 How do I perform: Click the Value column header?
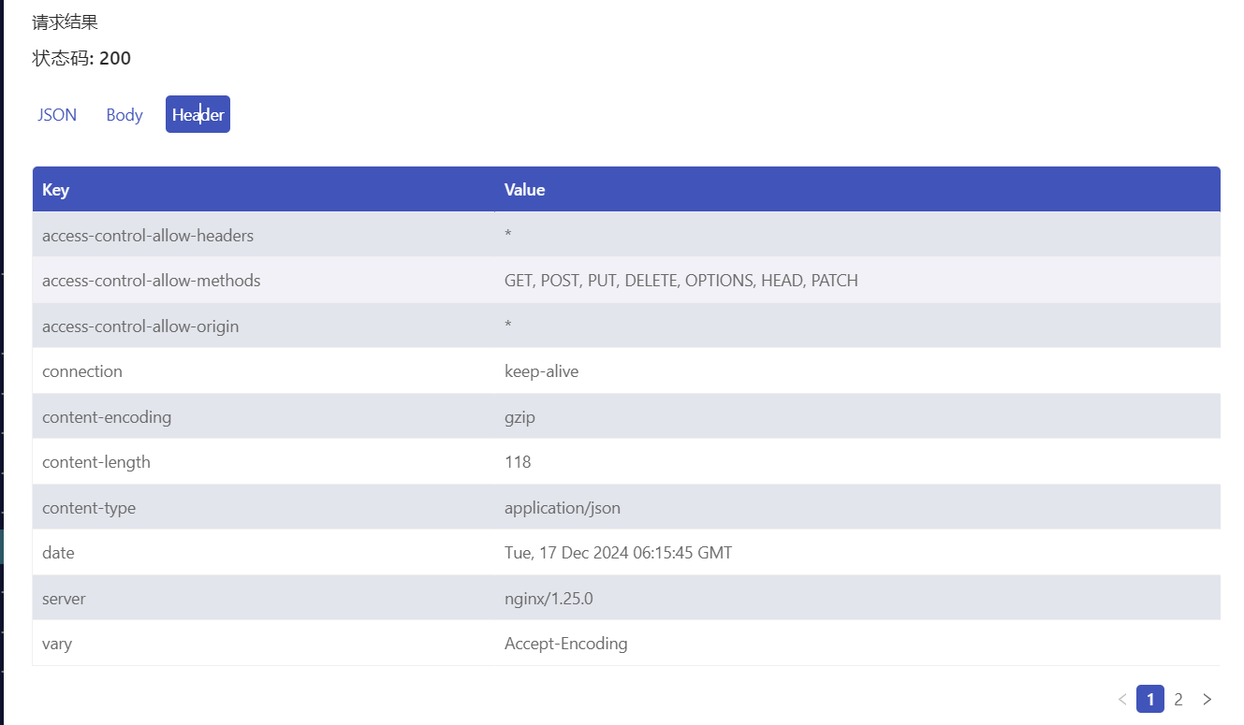[857, 190]
